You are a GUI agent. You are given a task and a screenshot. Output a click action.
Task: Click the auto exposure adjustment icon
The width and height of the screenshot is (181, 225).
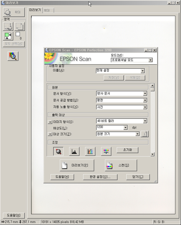[x=58, y=151]
